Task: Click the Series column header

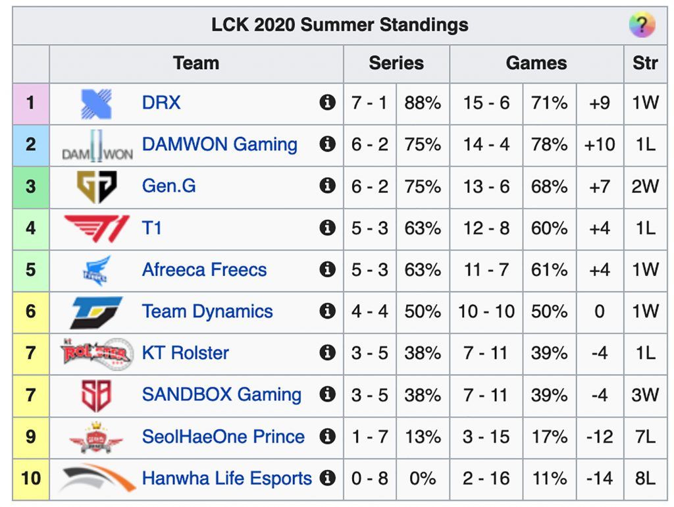Action: 396,63
